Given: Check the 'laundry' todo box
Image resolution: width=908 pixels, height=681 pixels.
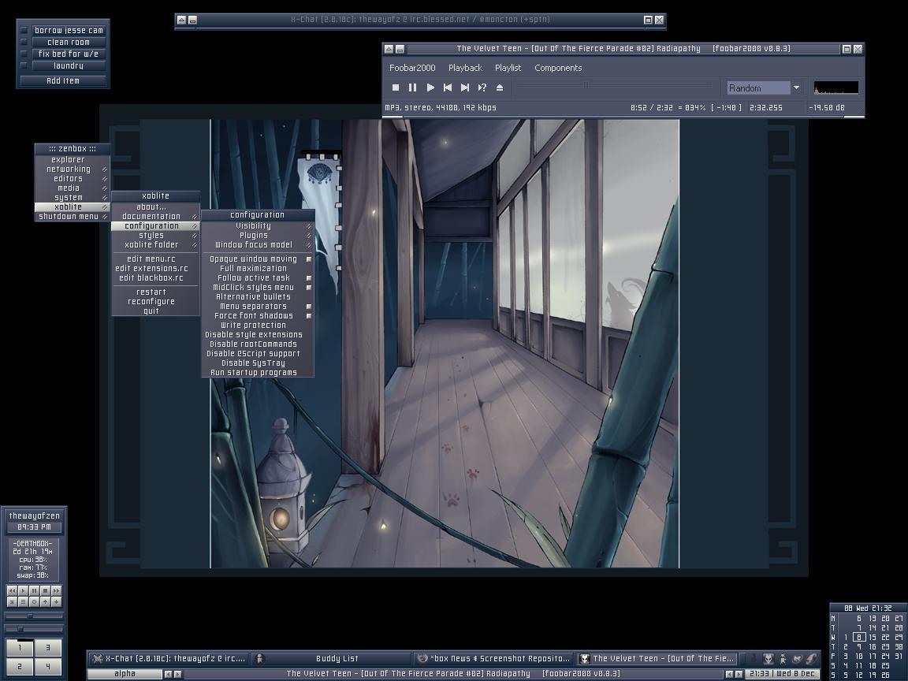Looking at the screenshot, I should 24,65.
